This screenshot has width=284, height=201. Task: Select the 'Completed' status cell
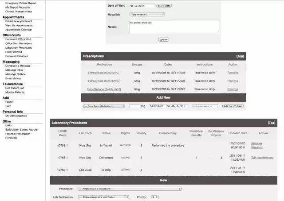coord(106,158)
